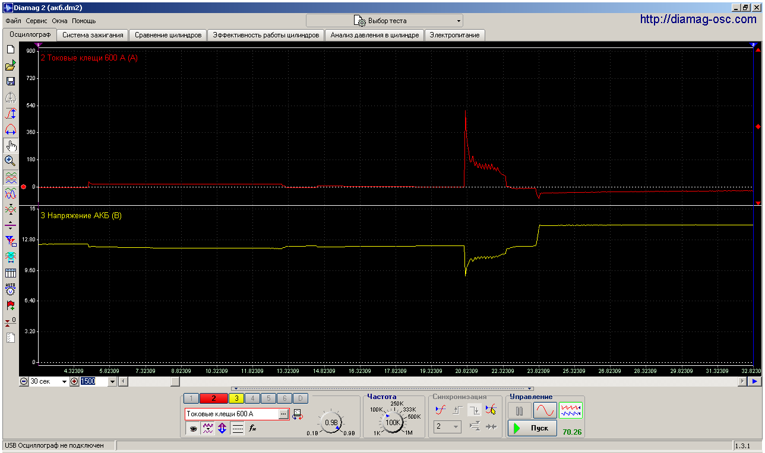Toggle the dual waveform display mode
765x453 pixels.
(x=571, y=410)
